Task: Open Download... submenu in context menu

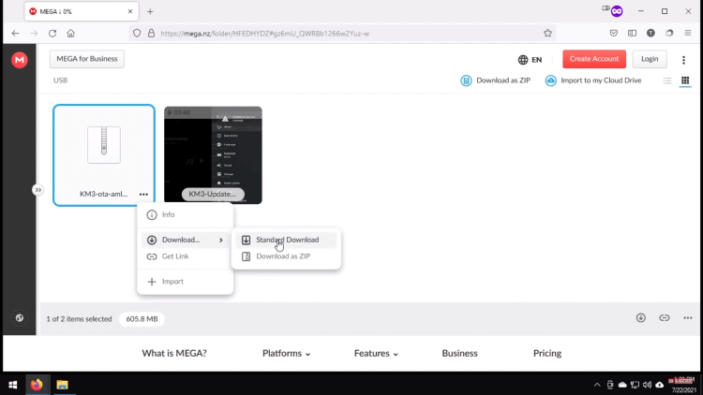Action: [186, 240]
